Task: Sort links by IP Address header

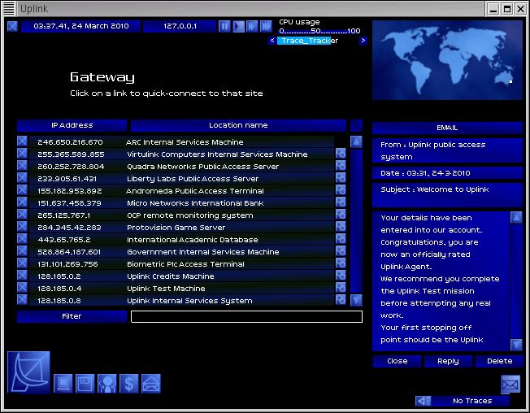Action: (x=72, y=125)
